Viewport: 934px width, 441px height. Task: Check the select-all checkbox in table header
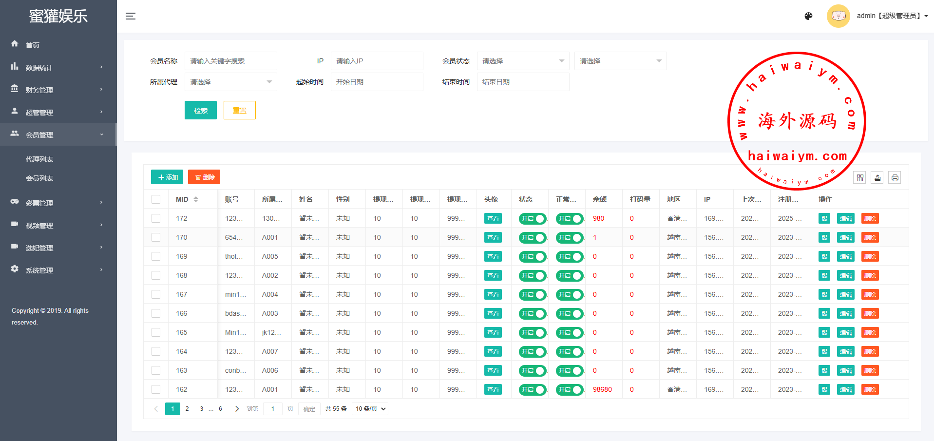pyautogui.click(x=156, y=199)
